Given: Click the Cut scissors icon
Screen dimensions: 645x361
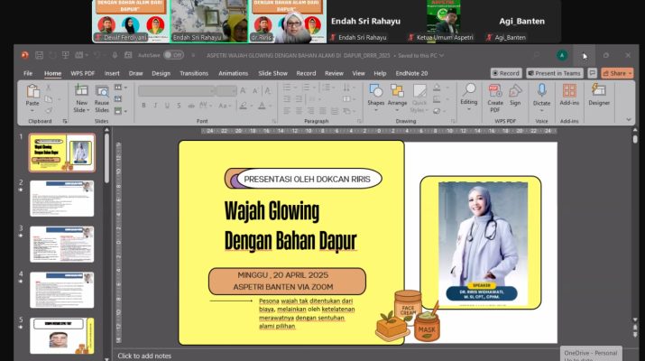Looking at the screenshot, I should pyautogui.click(x=49, y=88).
